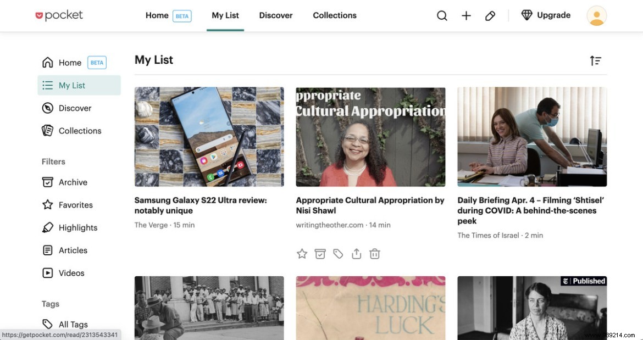Open search in the top bar
Image resolution: width=643 pixels, height=340 pixels.
click(442, 15)
